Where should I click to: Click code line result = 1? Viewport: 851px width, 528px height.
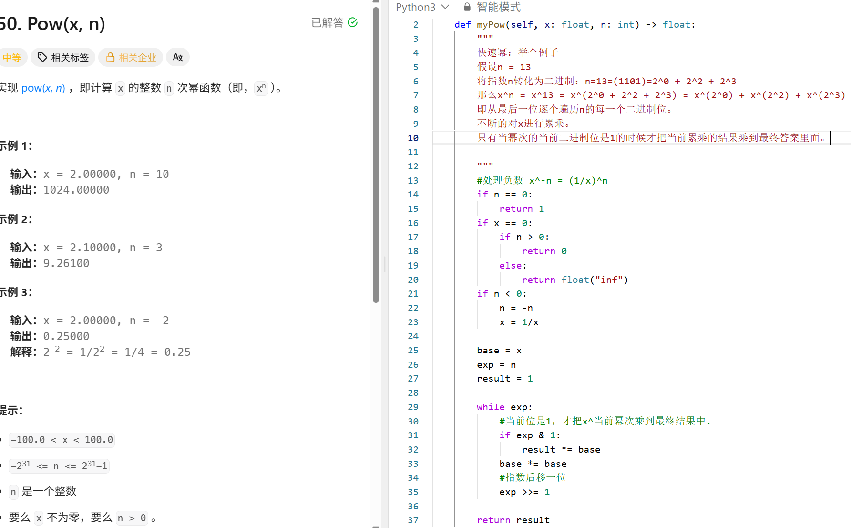505,379
